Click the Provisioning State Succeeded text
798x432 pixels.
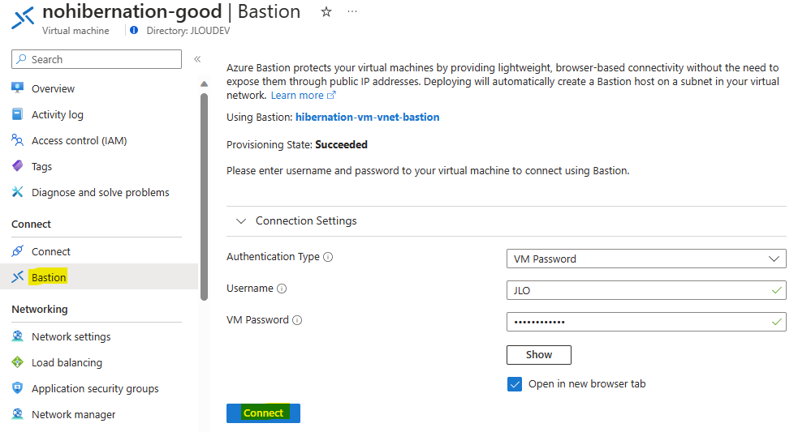point(296,144)
